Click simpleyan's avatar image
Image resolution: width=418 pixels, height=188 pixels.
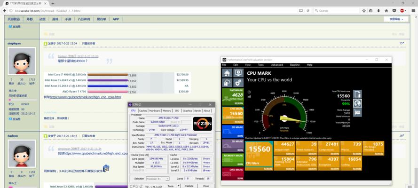(x=22, y=62)
